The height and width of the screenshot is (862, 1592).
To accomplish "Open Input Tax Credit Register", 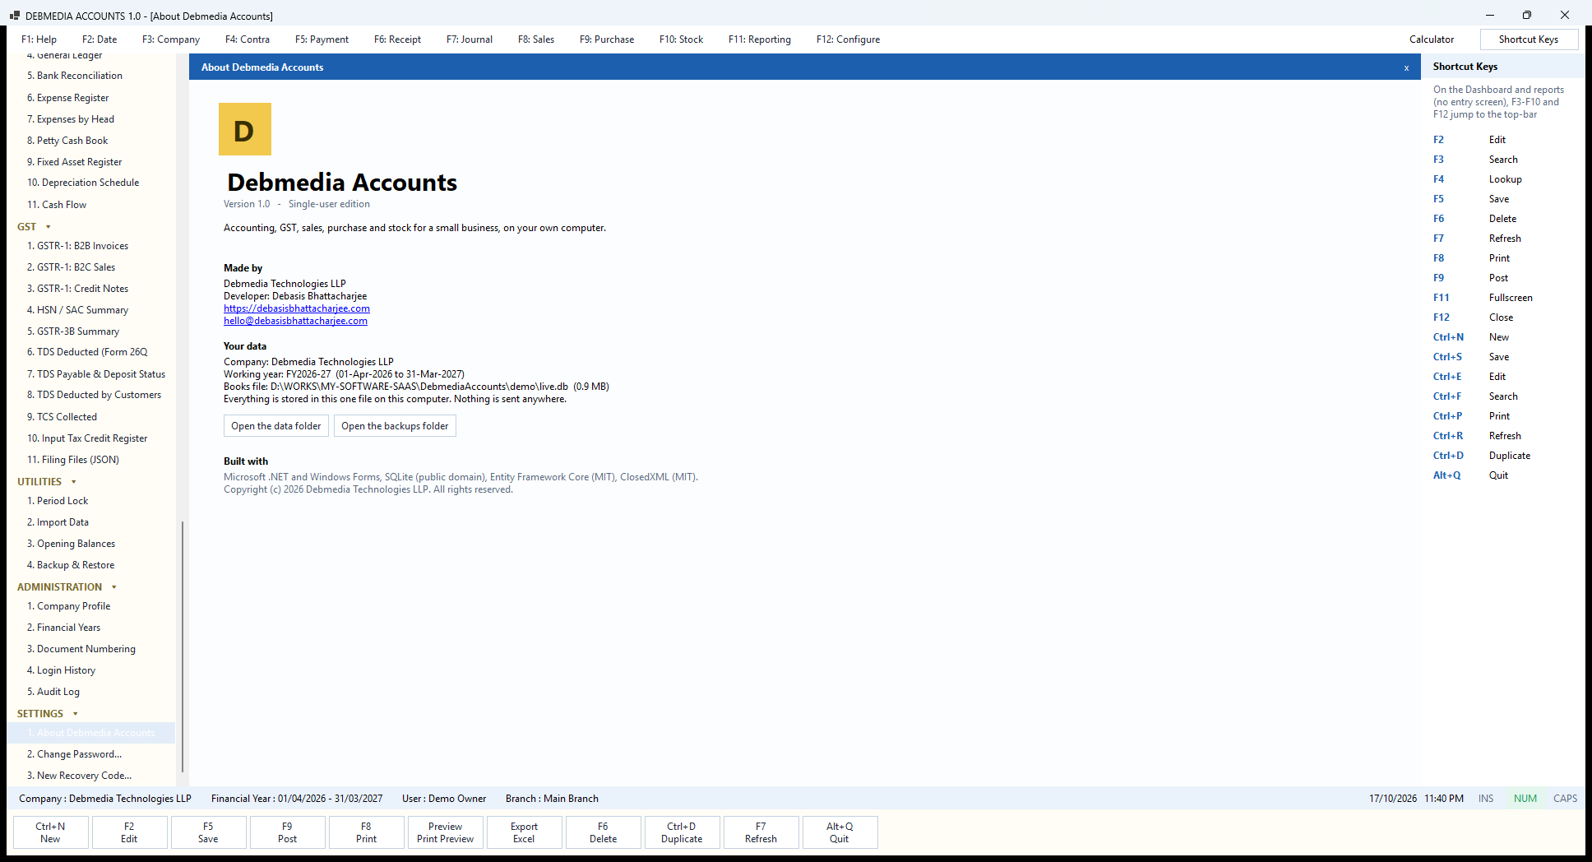I will (87, 438).
